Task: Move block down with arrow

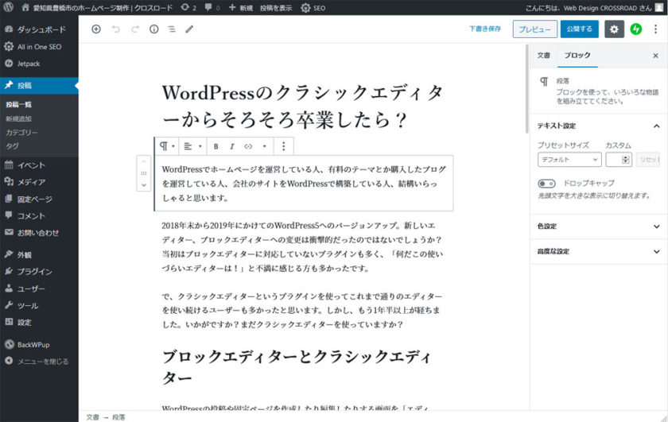Action: click(144, 185)
